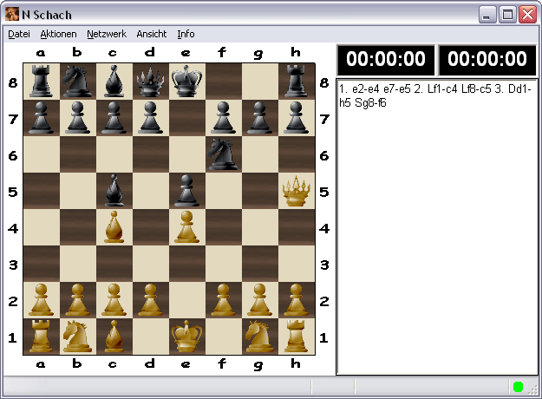Click the green connection status indicator
542x399 pixels.
point(518,387)
